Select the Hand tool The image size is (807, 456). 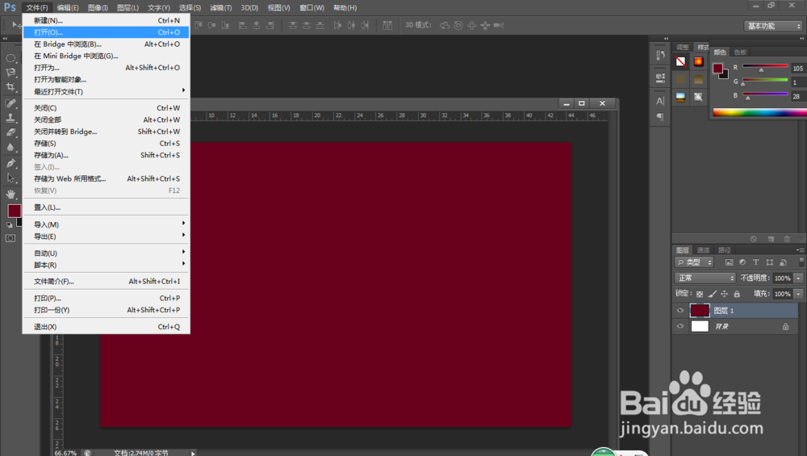10,194
